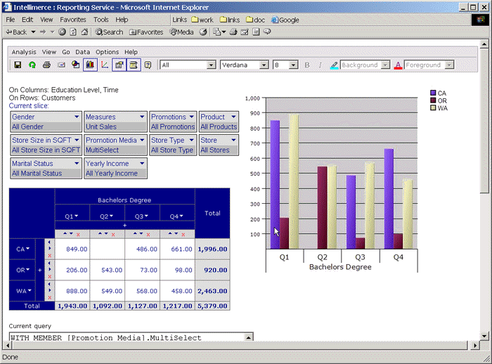The width and height of the screenshot is (492, 364).
Task: Click the browser Home icon
Action: tap(84, 32)
